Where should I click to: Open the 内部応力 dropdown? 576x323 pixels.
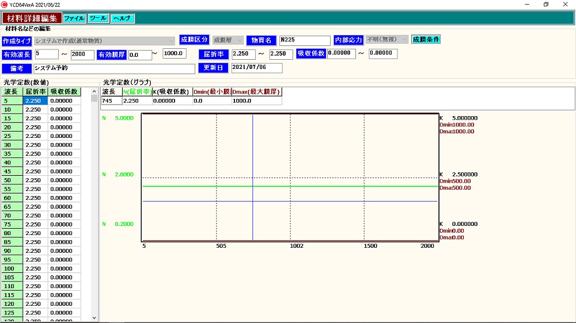click(x=404, y=40)
